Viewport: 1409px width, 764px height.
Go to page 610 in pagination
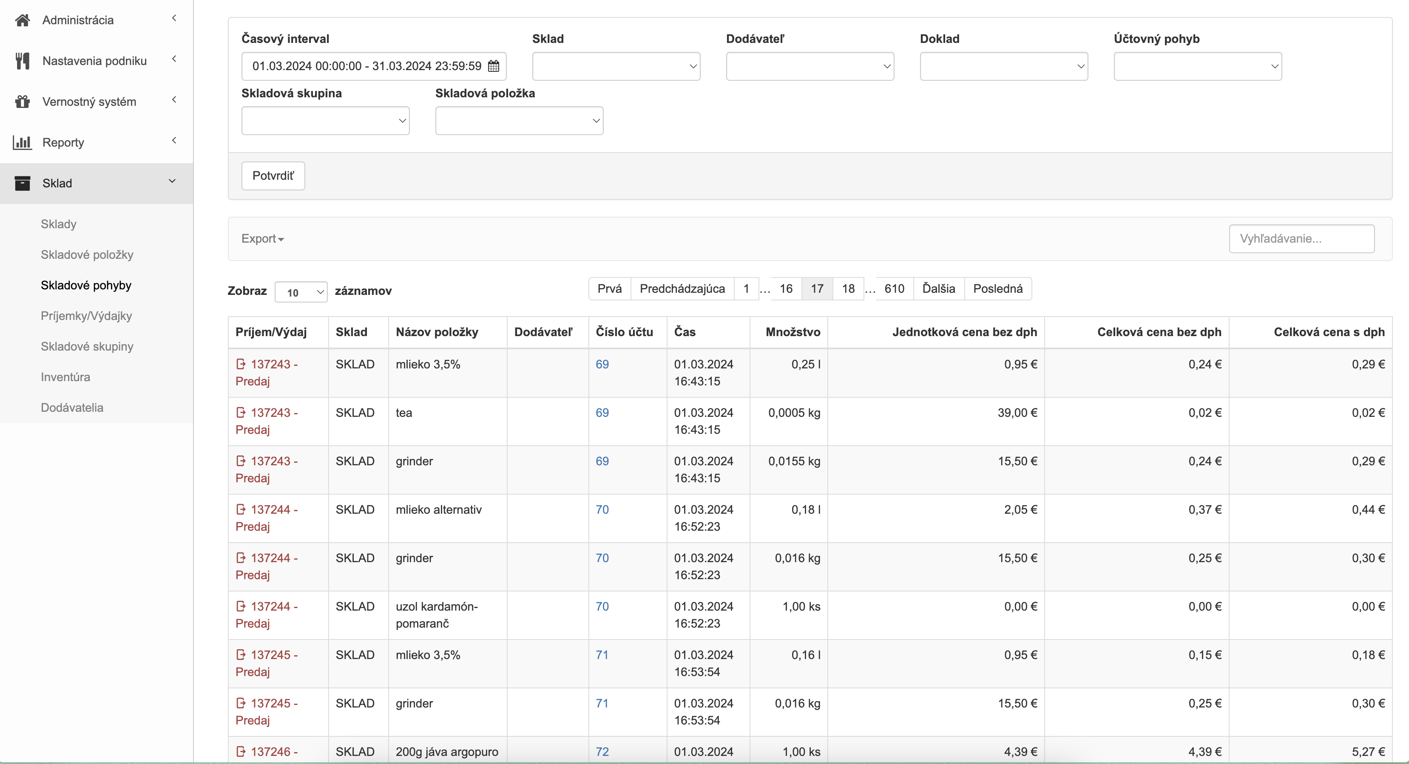(x=894, y=289)
